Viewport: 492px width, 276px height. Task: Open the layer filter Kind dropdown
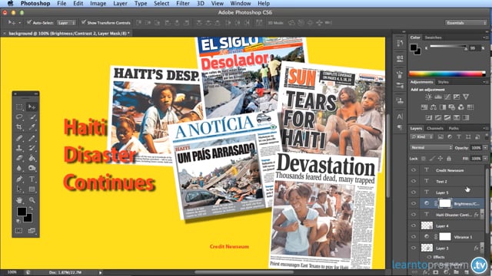point(421,136)
